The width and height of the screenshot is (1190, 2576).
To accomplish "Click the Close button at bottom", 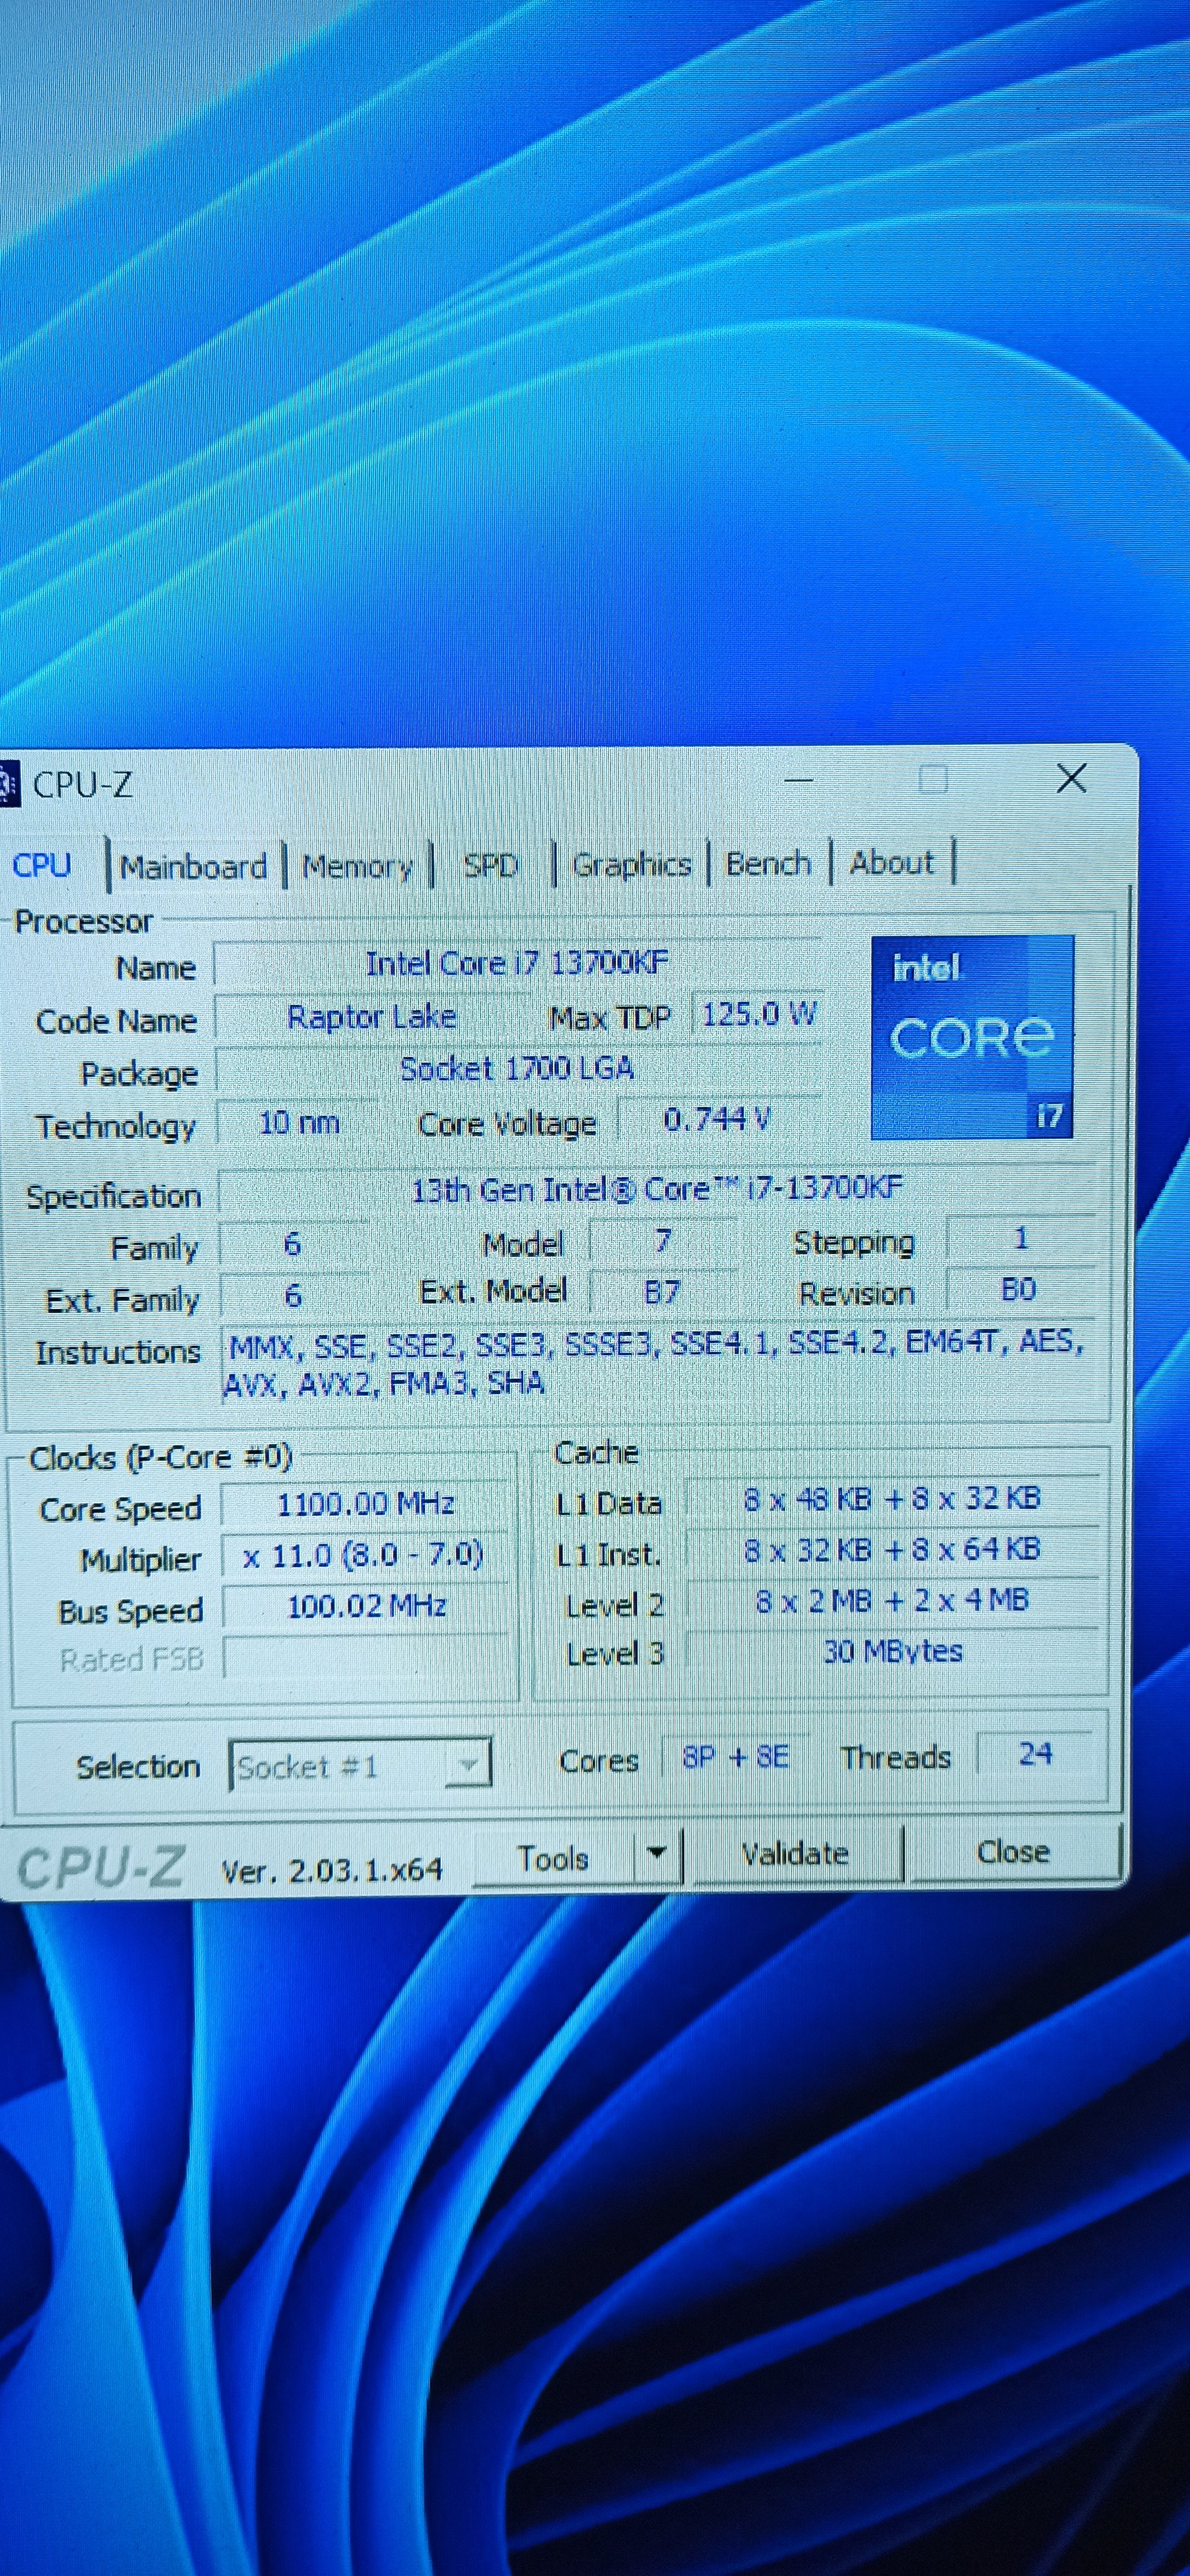I will tap(1012, 1852).
